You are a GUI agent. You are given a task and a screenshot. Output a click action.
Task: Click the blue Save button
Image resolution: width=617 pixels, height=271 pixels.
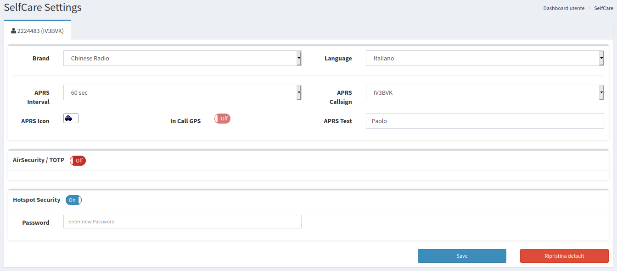point(462,256)
